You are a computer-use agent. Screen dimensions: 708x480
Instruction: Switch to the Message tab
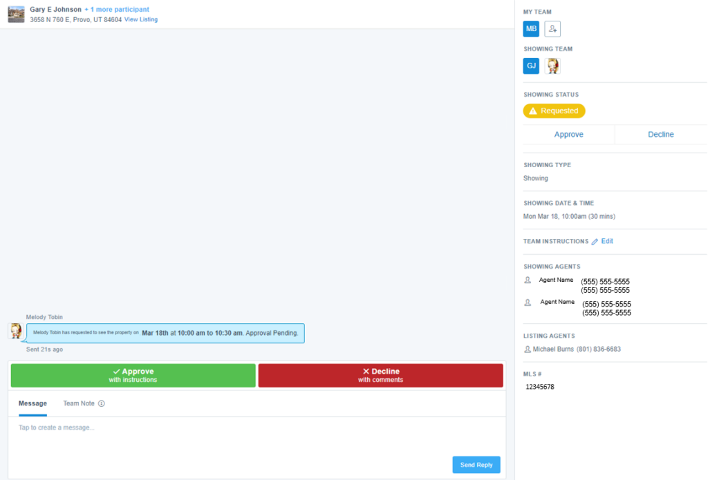click(32, 403)
